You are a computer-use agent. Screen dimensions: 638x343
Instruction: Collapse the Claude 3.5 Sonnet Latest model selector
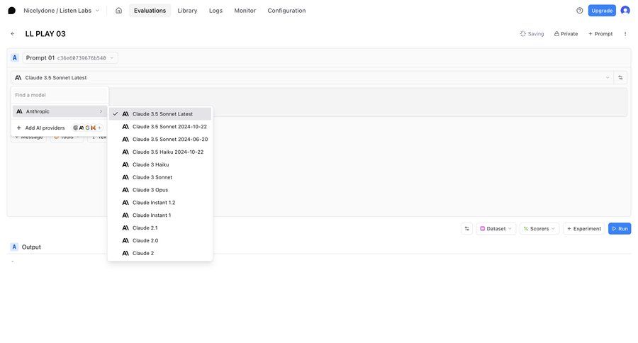click(313, 78)
